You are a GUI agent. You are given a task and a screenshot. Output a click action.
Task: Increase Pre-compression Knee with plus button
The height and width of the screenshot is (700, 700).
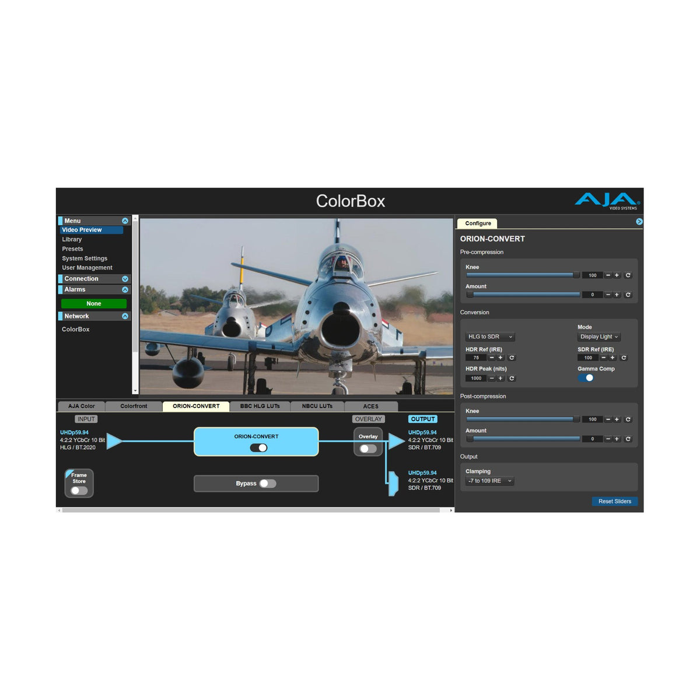617,275
